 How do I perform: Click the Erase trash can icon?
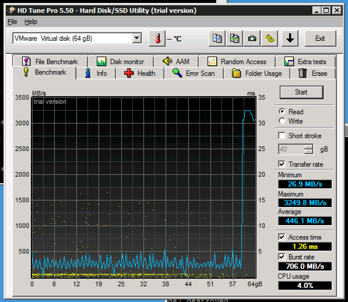click(x=303, y=73)
